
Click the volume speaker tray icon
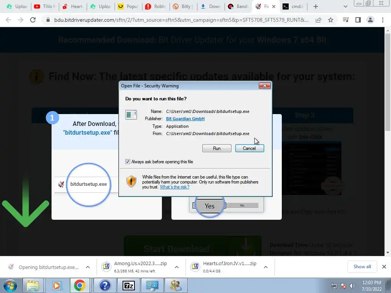tap(352, 286)
